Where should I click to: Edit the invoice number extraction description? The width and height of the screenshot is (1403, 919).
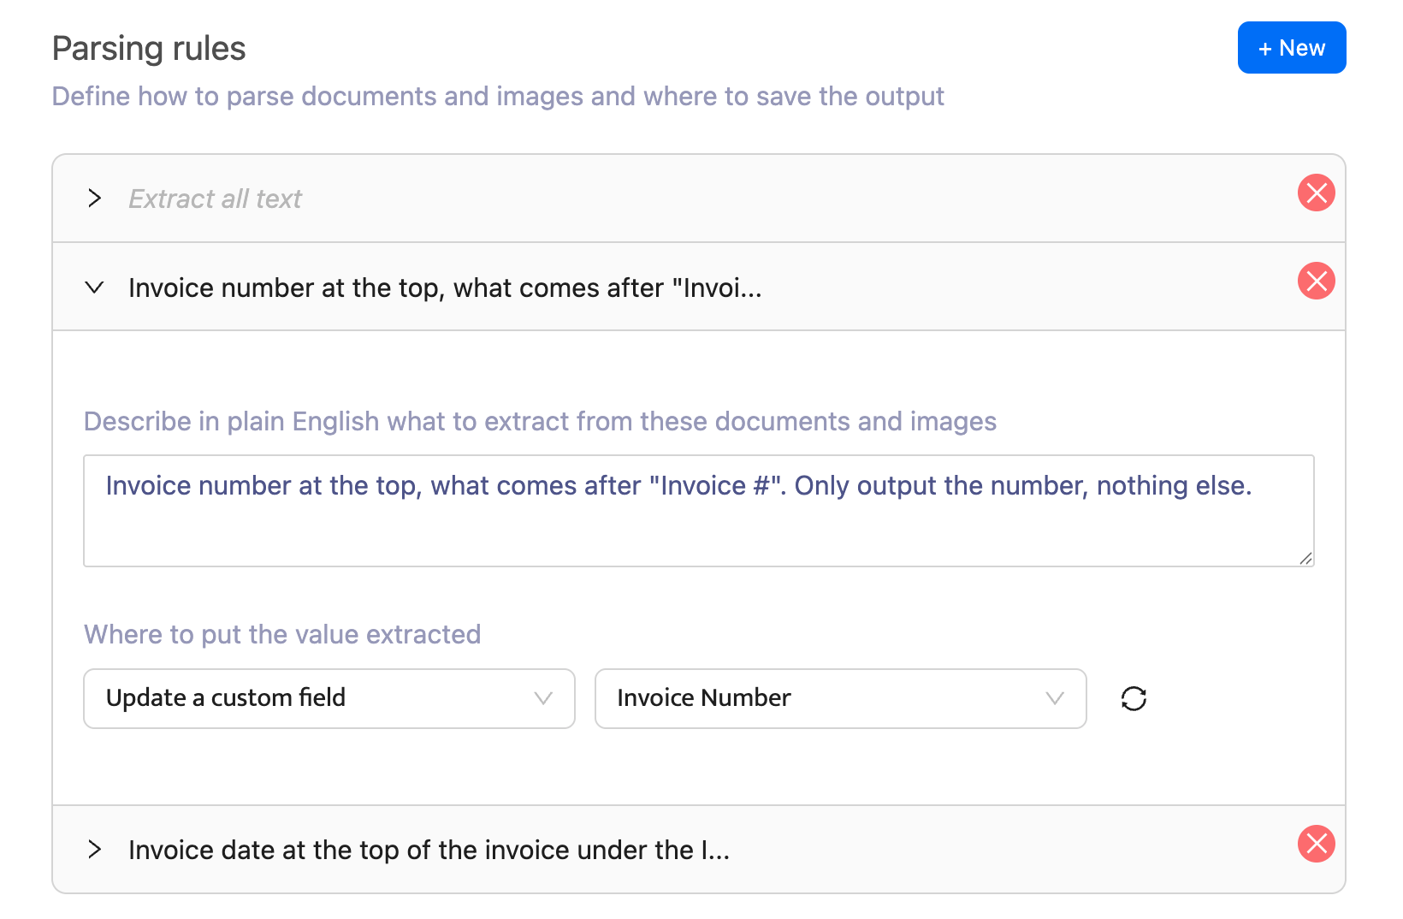(697, 510)
